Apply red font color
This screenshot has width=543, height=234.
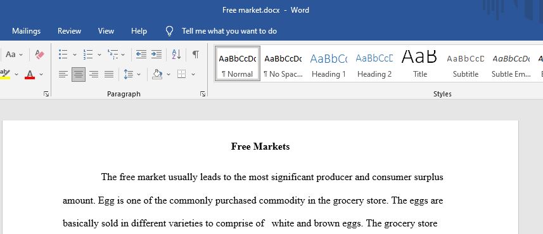pyautogui.click(x=30, y=74)
